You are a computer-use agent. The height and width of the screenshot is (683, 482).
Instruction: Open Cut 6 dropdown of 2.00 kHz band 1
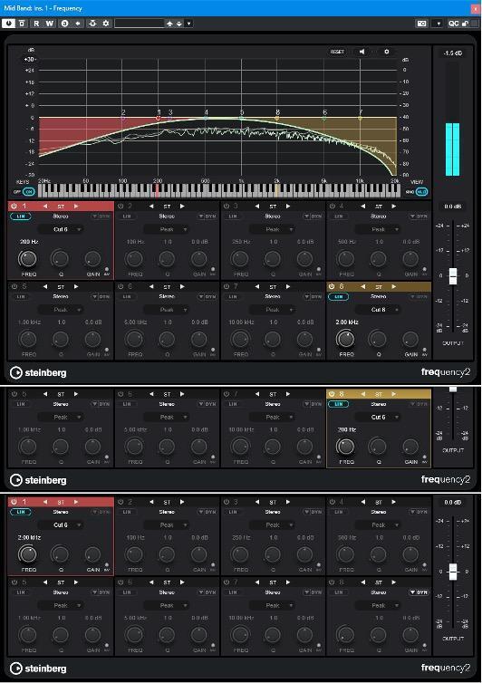point(60,524)
